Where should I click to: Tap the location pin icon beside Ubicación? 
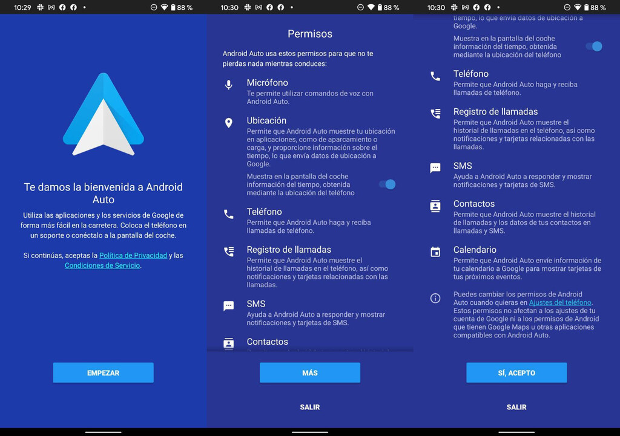coord(229,123)
